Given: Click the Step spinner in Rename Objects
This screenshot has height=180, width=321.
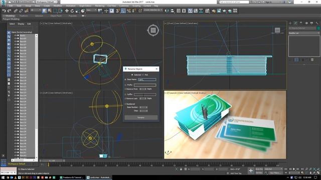Looking at the screenshot, I should [143, 111].
